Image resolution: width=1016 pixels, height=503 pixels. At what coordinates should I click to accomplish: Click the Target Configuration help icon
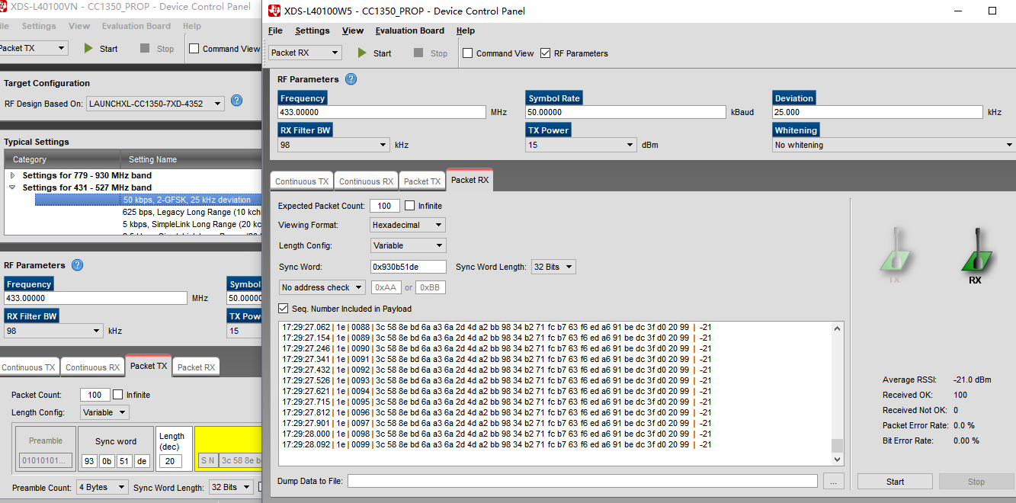coord(237,100)
